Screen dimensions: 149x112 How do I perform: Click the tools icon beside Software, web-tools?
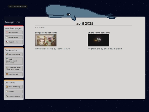[7, 68]
